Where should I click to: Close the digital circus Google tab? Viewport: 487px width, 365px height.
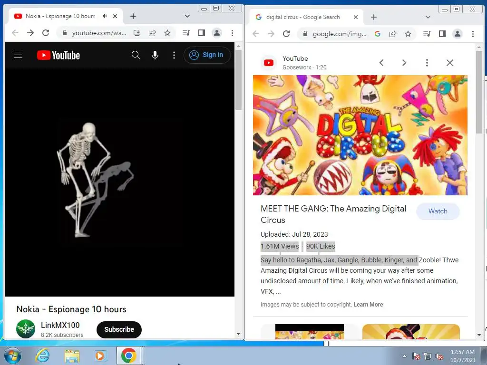tap(356, 17)
